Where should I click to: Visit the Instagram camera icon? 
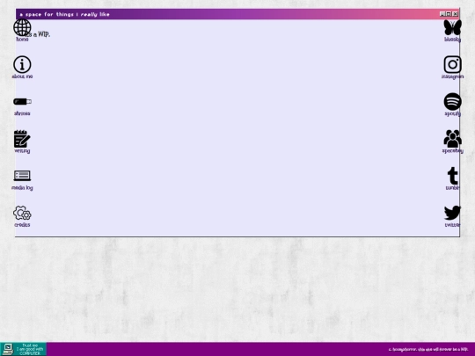[x=453, y=64]
